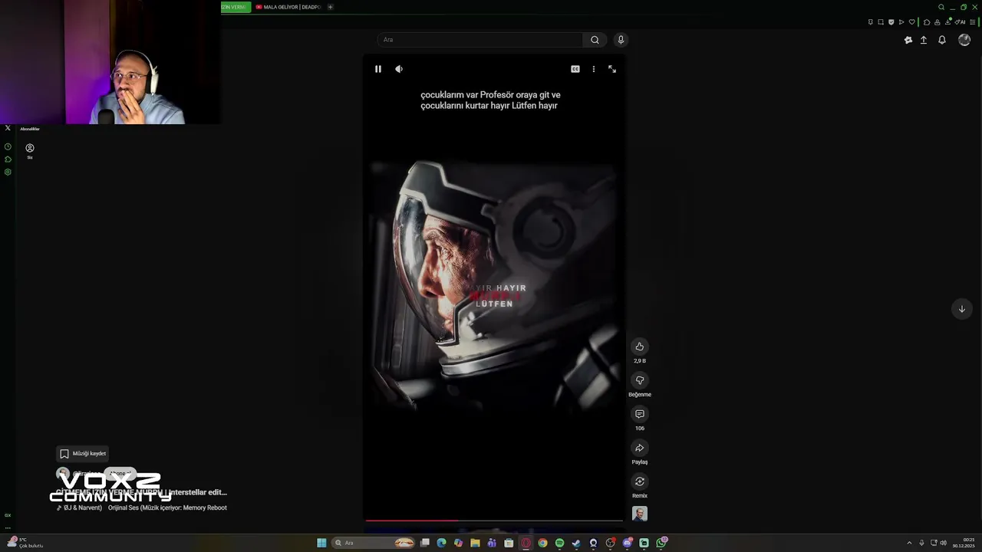Open GX Corner at sidebar bottom
This screenshot has width=982, height=552.
8,515
